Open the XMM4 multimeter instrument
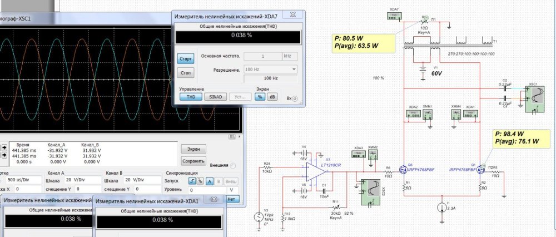 coord(456,114)
